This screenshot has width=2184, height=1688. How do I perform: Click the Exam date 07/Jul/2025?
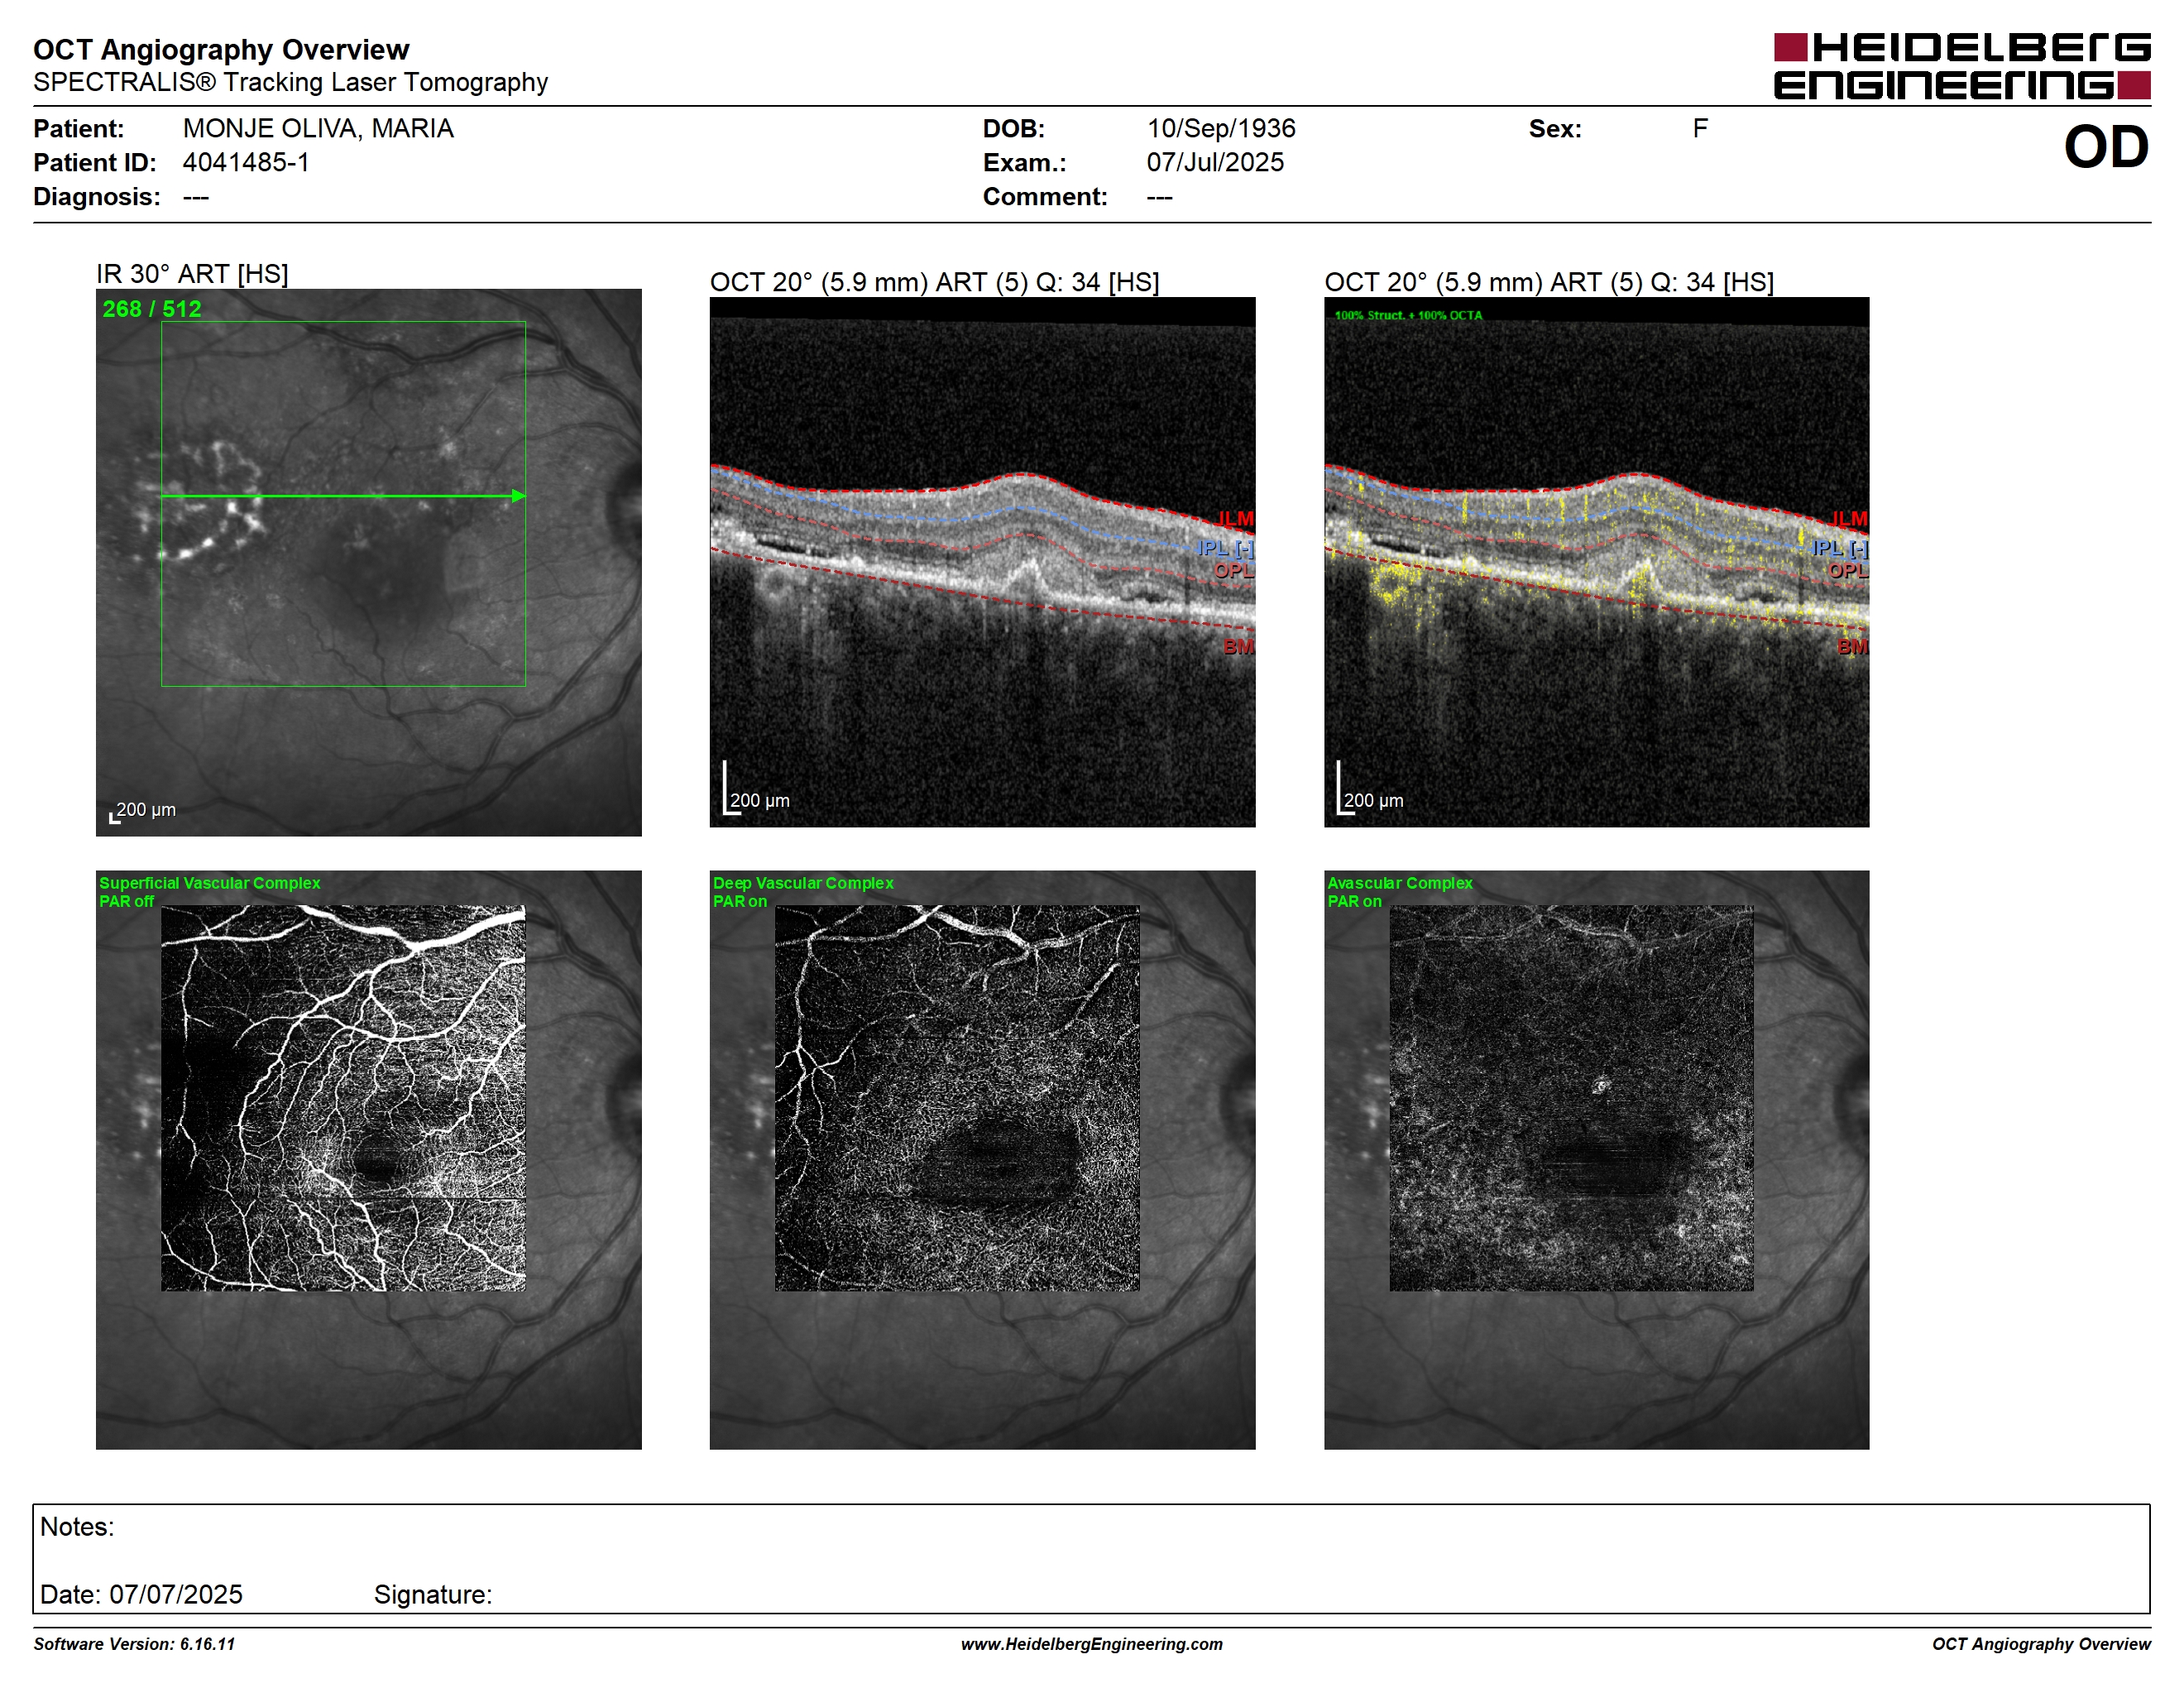tap(1215, 162)
